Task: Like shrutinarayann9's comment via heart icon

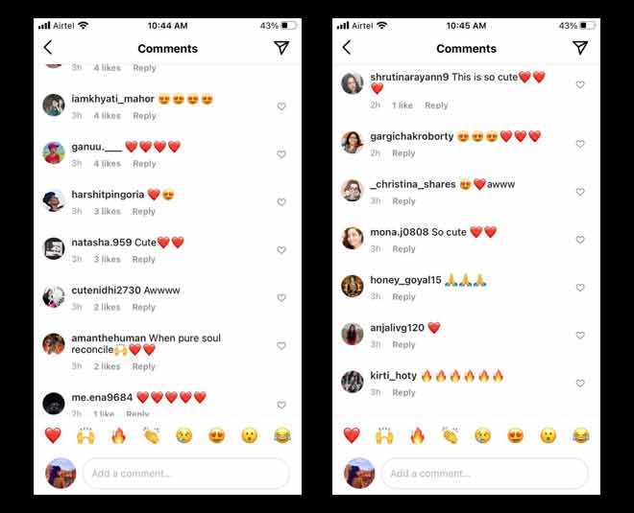Action: coord(580,84)
